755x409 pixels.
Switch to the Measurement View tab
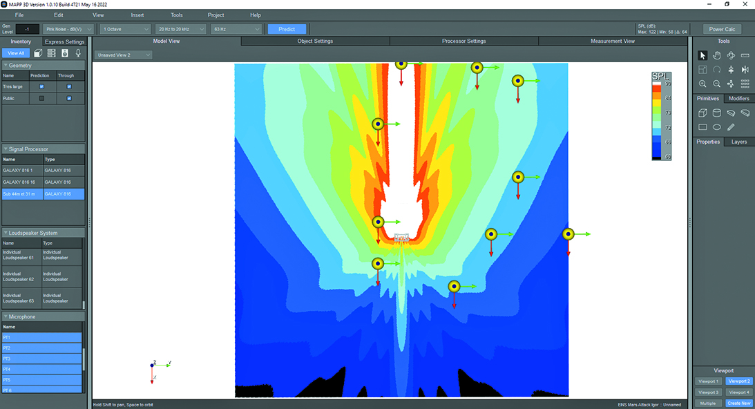pyautogui.click(x=613, y=41)
